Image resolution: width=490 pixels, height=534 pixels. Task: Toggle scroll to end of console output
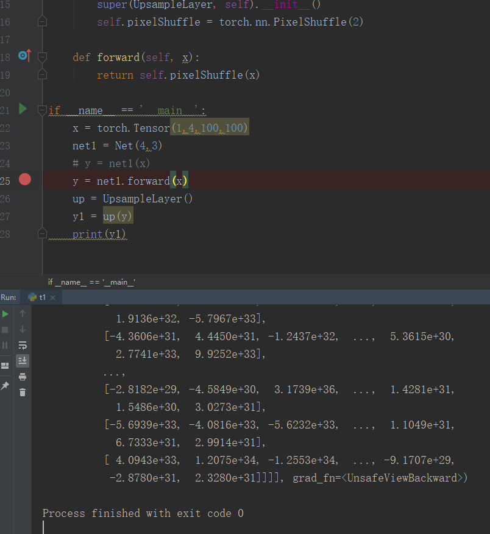coord(23,361)
